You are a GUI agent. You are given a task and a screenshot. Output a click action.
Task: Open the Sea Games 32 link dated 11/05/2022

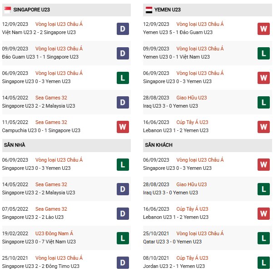(x=51, y=122)
